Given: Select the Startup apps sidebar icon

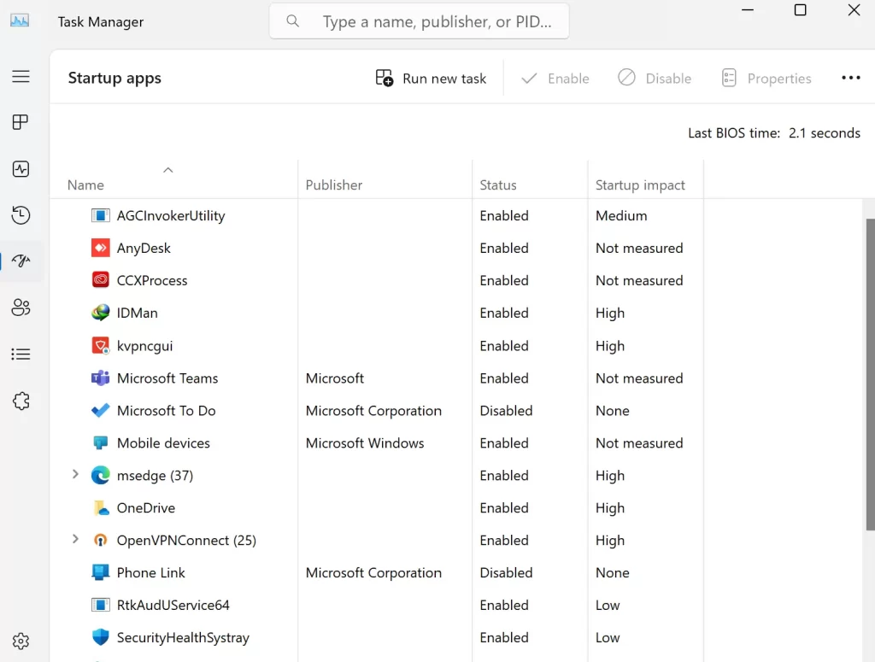Looking at the screenshot, I should point(21,261).
